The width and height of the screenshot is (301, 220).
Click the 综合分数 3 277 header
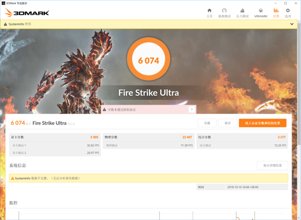[x=242, y=137]
